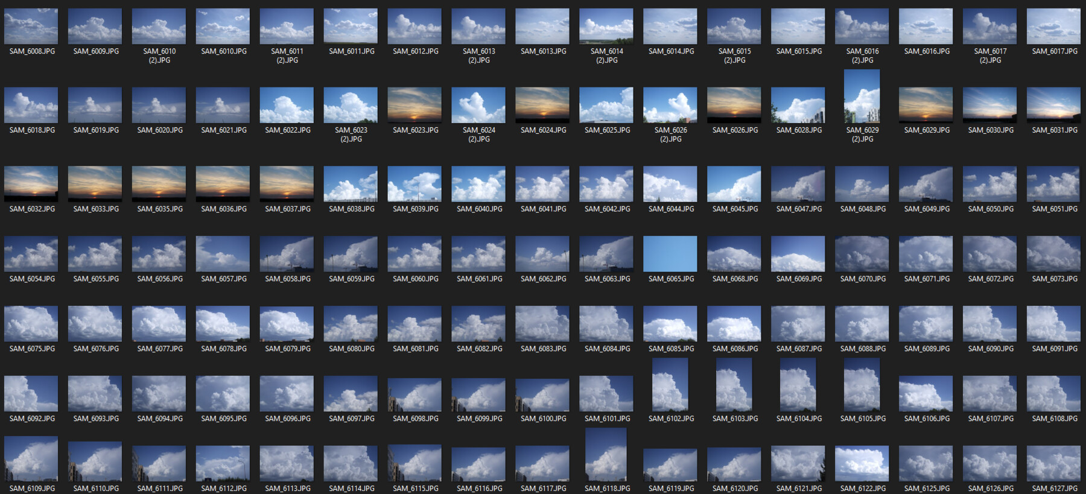Image resolution: width=1086 pixels, height=494 pixels.
Task: Click the file name SAM_6015 (2).JPG
Action: [735, 56]
